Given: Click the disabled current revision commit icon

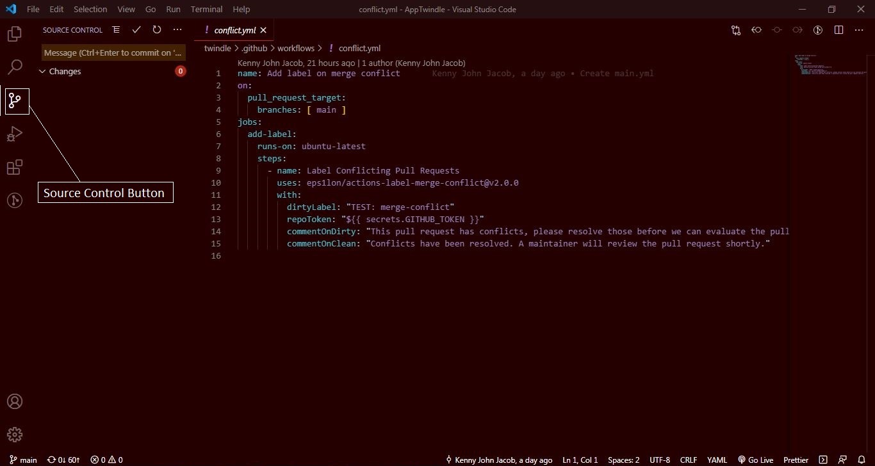Looking at the screenshot, I should coord(777,30).
